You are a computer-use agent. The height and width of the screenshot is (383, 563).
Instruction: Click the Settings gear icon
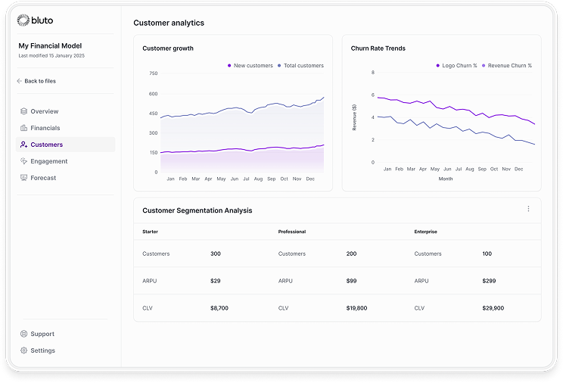[x=24, y=350]
